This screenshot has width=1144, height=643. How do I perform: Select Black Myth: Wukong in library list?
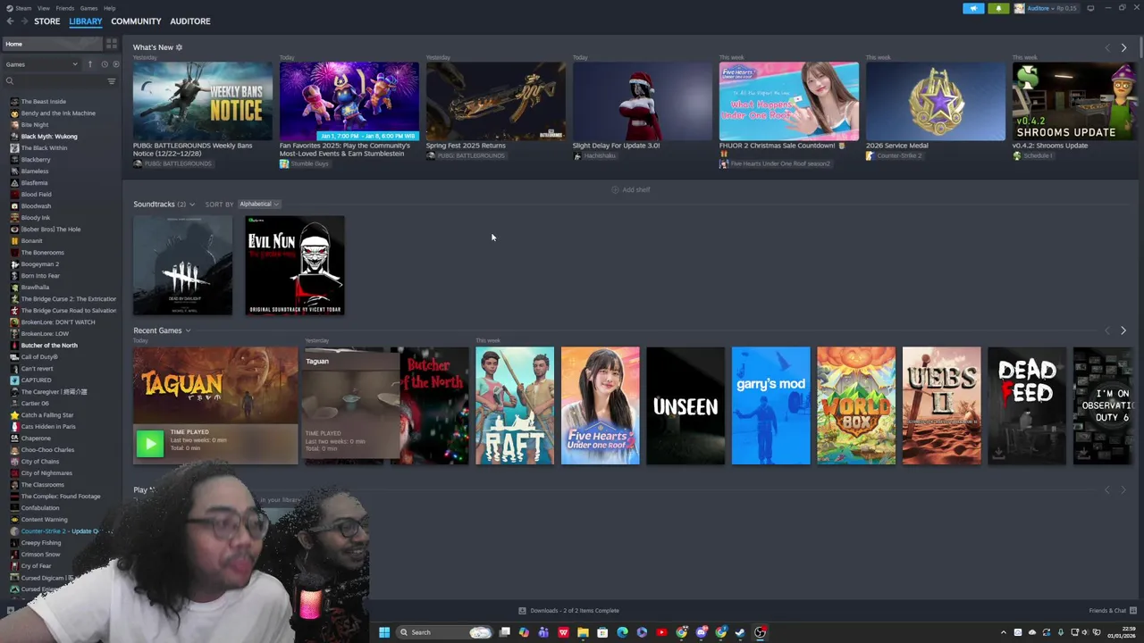pos(49,137)
